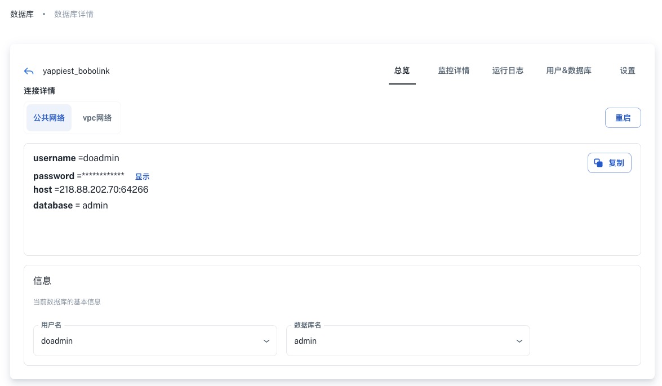Open the 用户名 dropdown showing doadmin

point(155,341)
